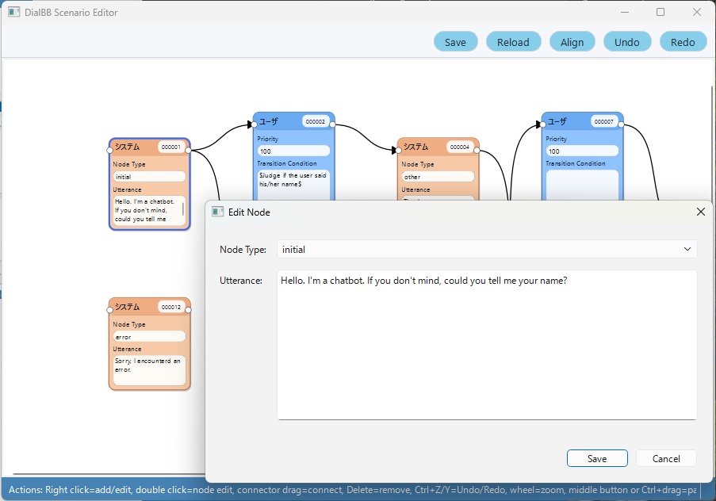Click the output connector of node 000007
The height and width of the screenshot is (501, 716).
[621, 124]
